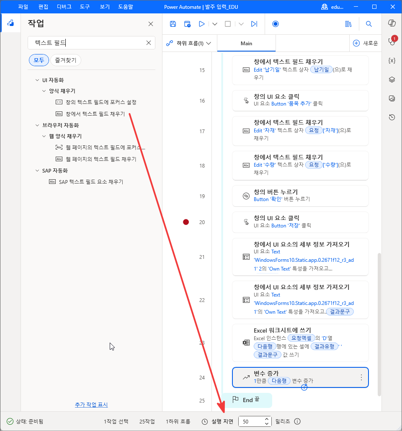Open the UI elements layers icon
Screen dimensions: 402x431
point(392,80)
